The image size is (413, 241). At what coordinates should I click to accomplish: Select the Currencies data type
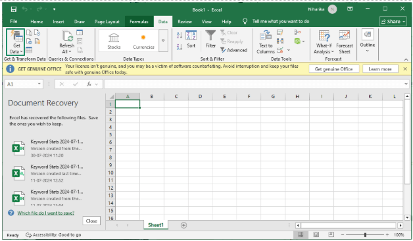143,41
